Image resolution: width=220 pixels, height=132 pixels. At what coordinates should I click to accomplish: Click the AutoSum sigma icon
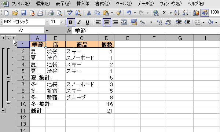tap(164, 13)
